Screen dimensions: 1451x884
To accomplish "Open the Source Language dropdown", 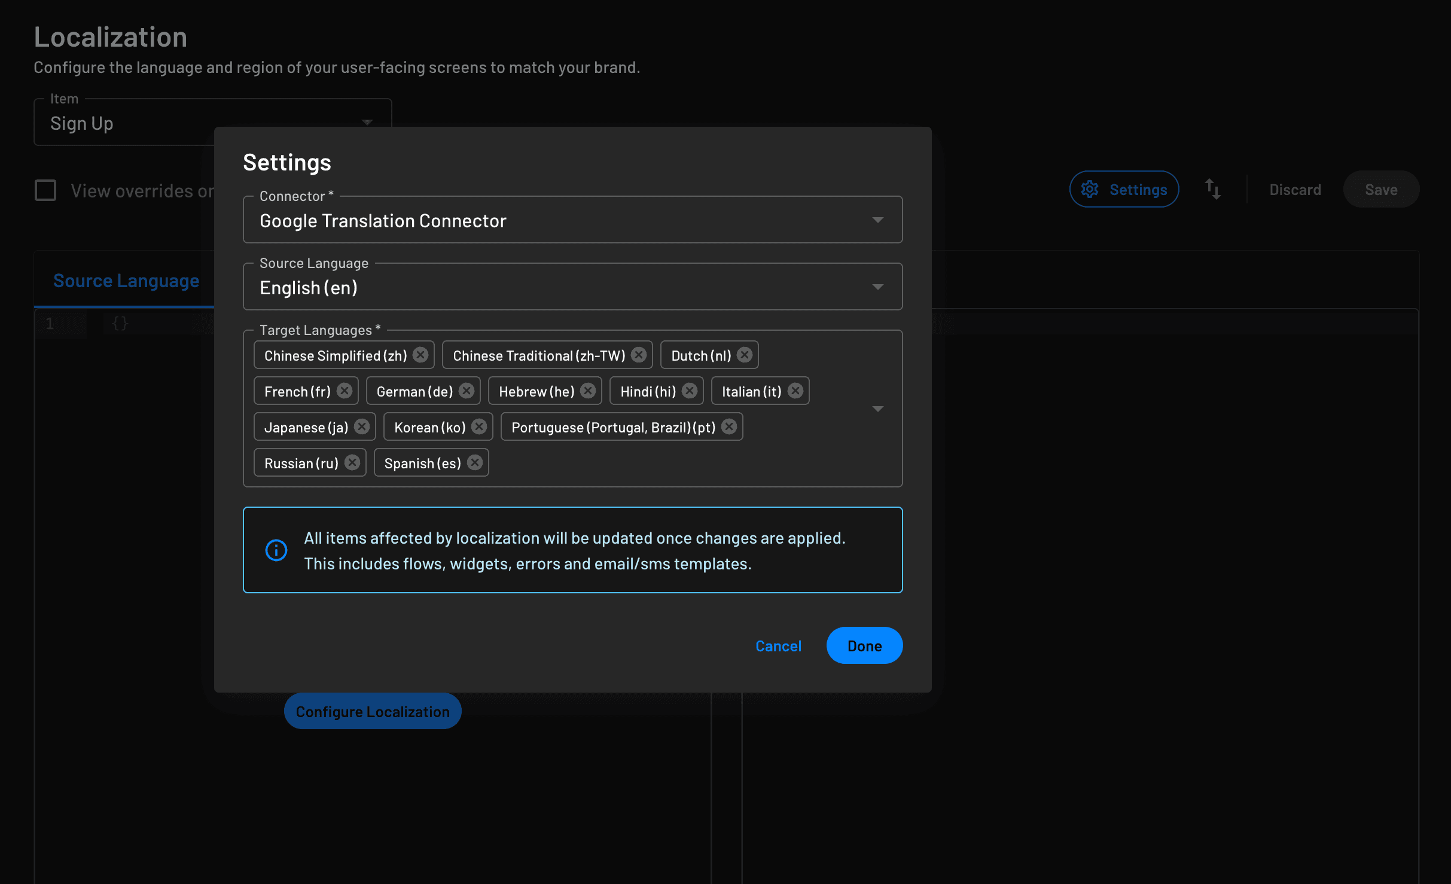I will pos(878,286).
